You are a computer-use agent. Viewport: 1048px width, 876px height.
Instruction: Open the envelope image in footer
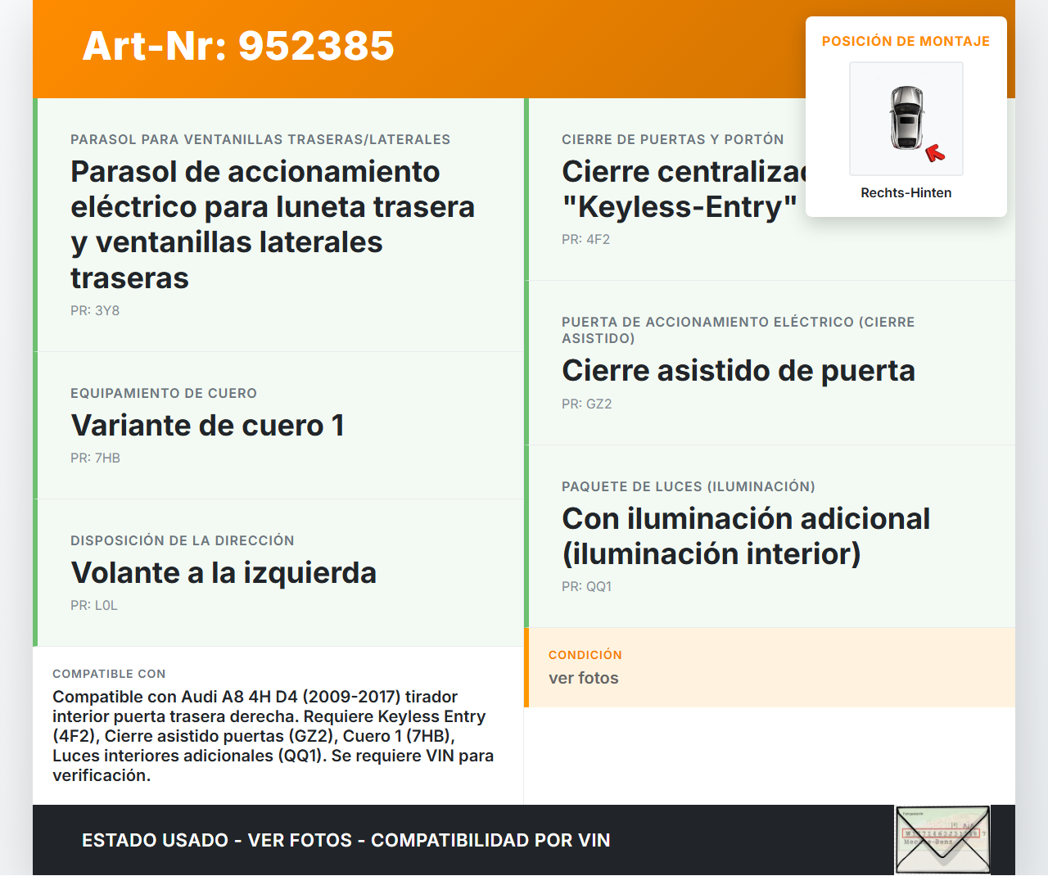point(942,840)
